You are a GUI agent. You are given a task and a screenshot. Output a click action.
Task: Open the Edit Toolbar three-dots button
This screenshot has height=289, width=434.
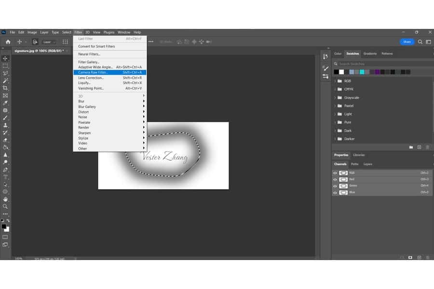click(x=5, y=214)
